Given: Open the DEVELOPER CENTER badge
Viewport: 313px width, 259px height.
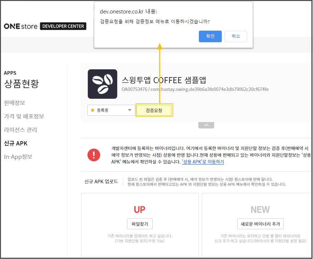Looking at the screenshot, I should coord(63,26).
